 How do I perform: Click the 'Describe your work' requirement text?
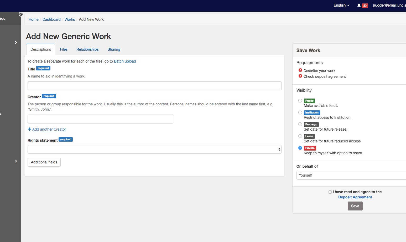click(319, 71)
